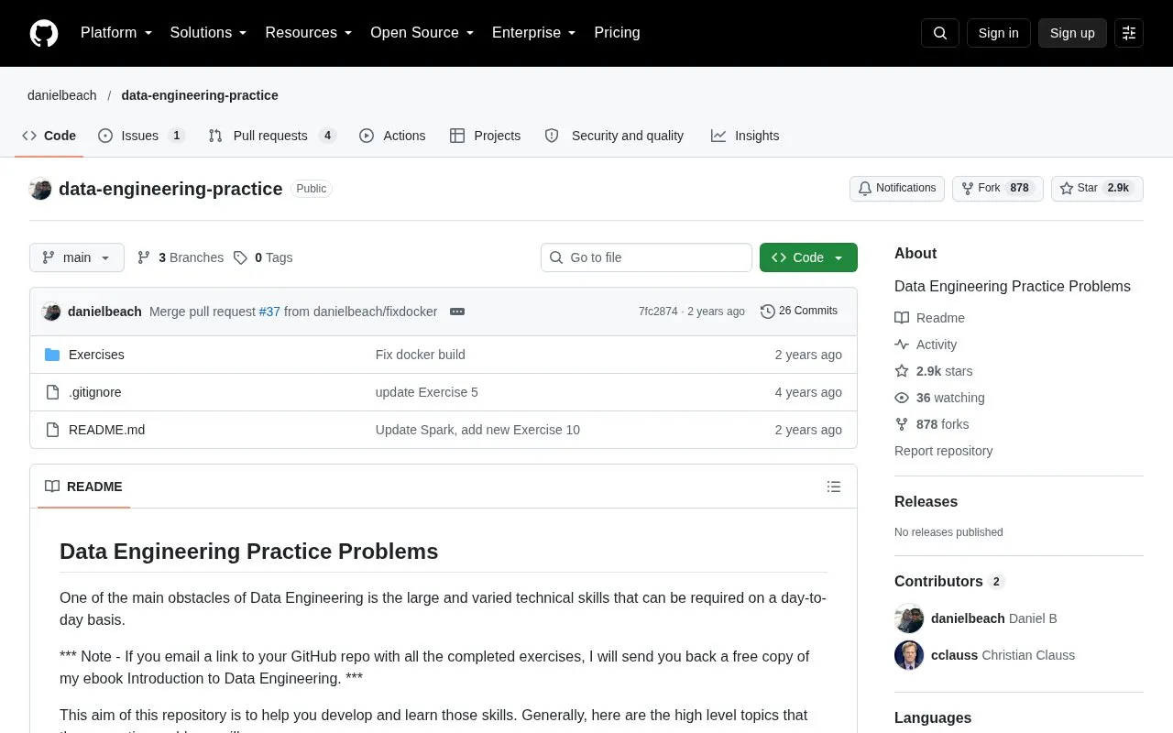Viewport: 1173px width, 733px height.
Task: Open the danielbeach contributor avatar in sidebar
Action: pos(909,618)
